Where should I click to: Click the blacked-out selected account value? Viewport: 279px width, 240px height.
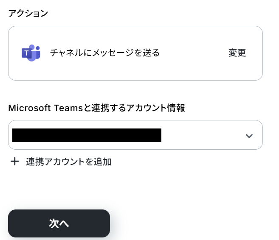87,135
